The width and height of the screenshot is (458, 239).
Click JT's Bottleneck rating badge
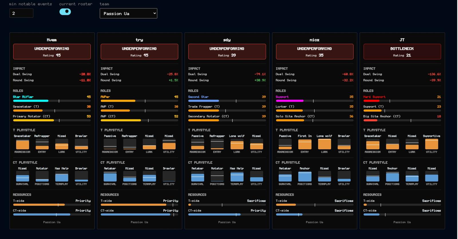point(402,52)
